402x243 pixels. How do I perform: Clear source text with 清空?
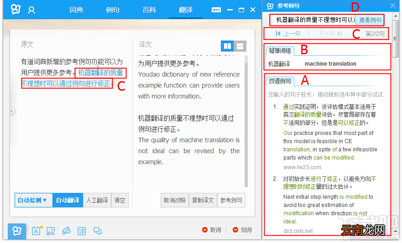point(120,200)
